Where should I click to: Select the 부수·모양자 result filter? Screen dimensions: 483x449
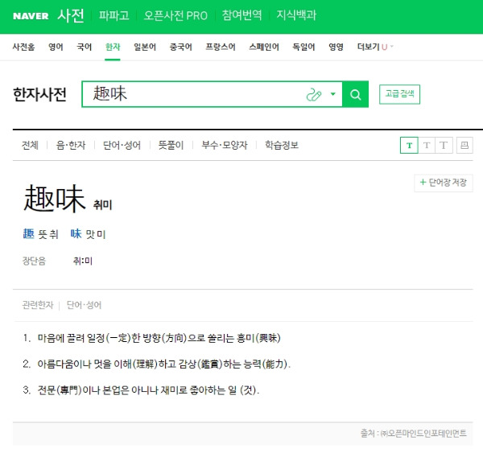(x=225, y=145)
